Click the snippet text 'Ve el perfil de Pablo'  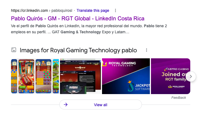pos(28,26)
